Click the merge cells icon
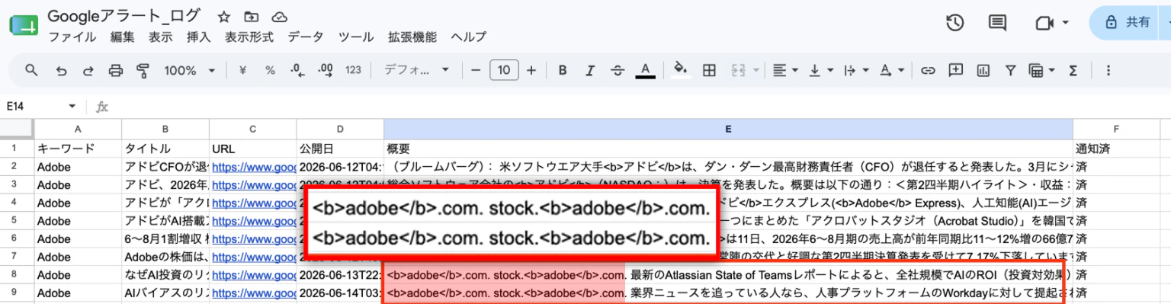The height and width of the screenshot is (304, 1171). [737, 70]
